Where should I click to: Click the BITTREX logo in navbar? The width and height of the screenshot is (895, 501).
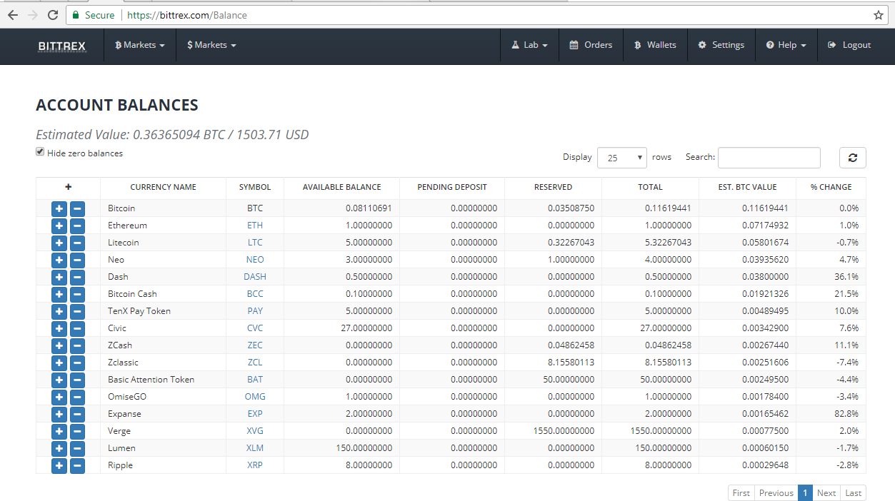coord(62,46)
